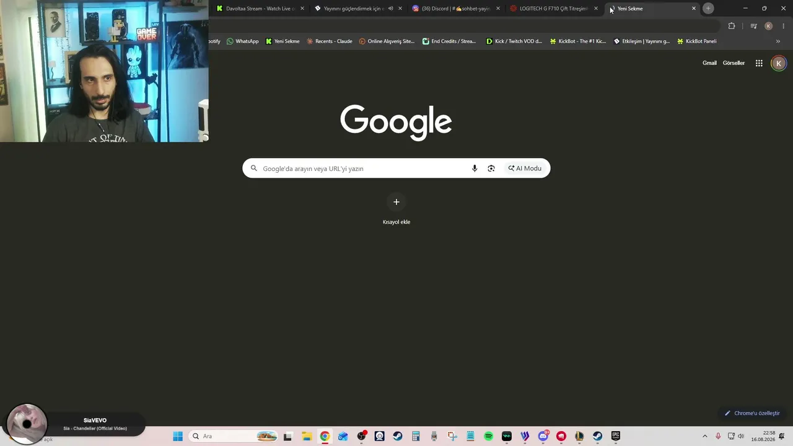Viewport: 793px width, 446px height.
Task: Open the KickBot Paneli bookmark
Action: (696, 42)
